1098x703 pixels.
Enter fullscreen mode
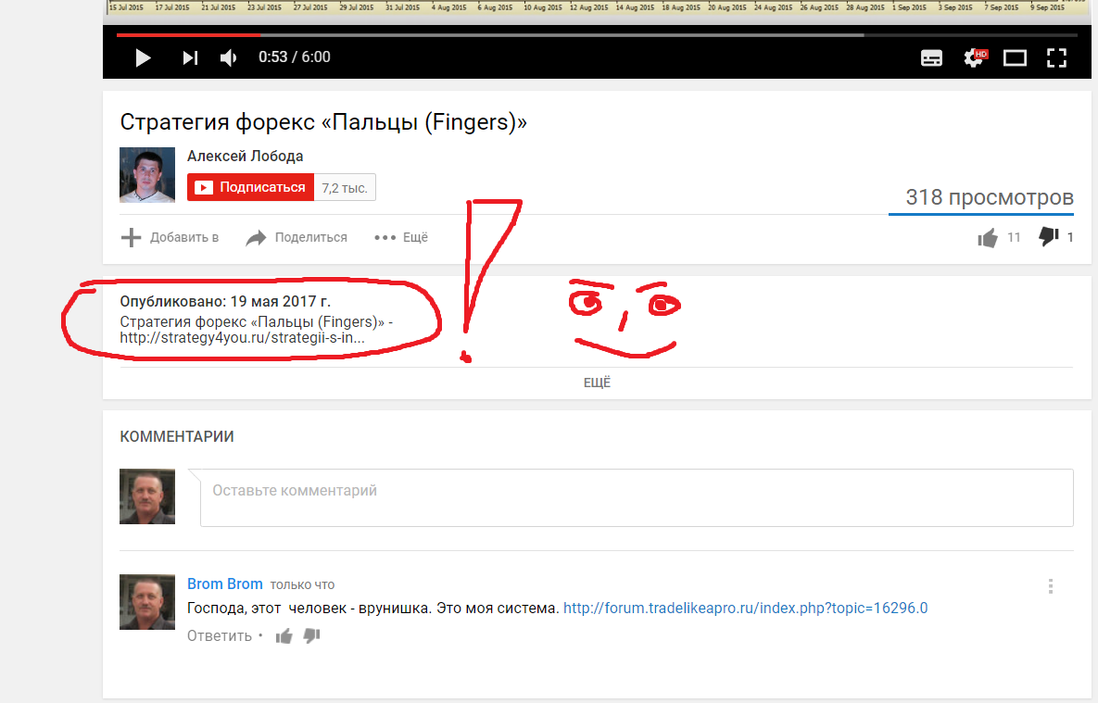1056,58
